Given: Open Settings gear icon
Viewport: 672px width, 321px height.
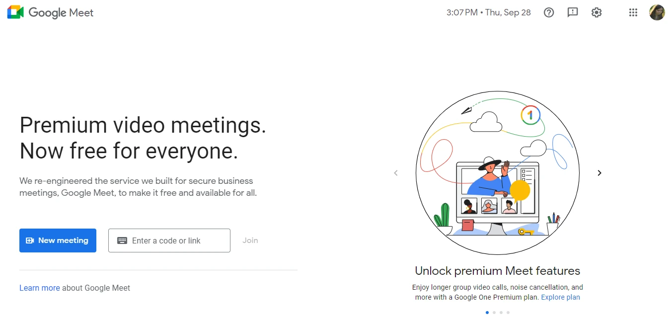Looking at the screenshot, I should (x=597, y=12).
